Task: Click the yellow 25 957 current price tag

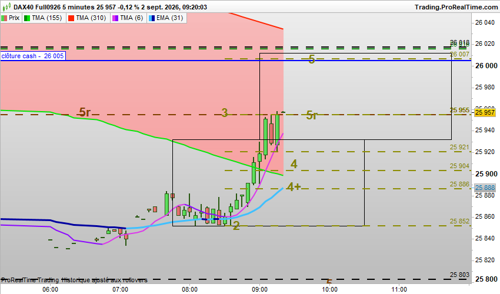Action: point(485,112)
